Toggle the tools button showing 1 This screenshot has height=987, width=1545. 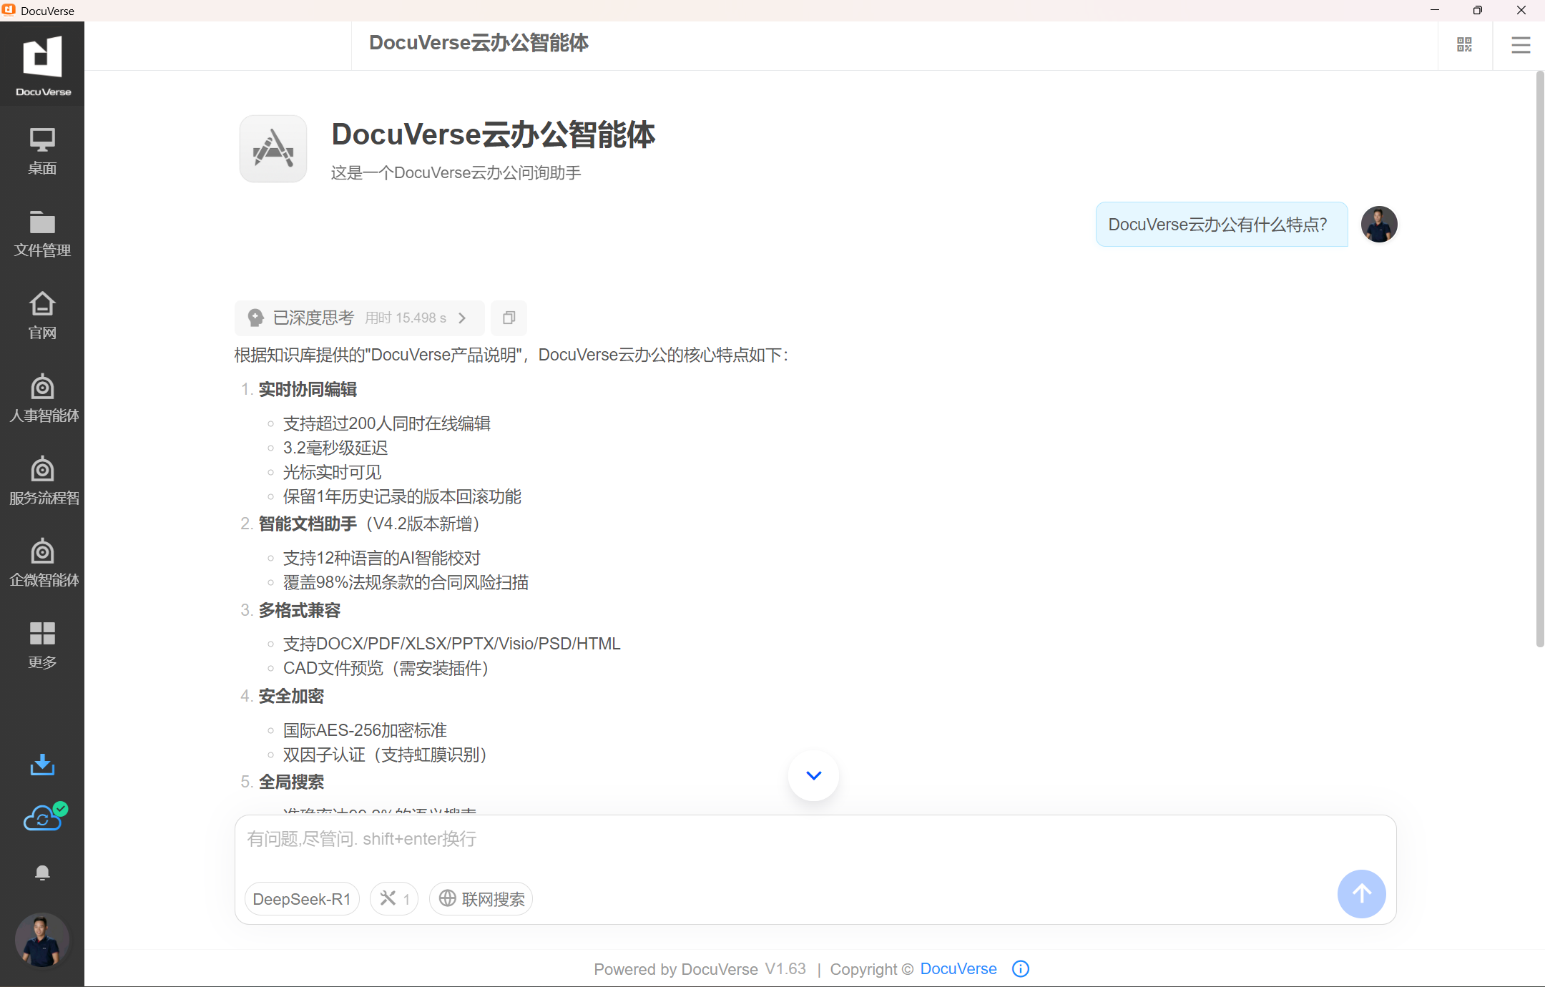394,898
